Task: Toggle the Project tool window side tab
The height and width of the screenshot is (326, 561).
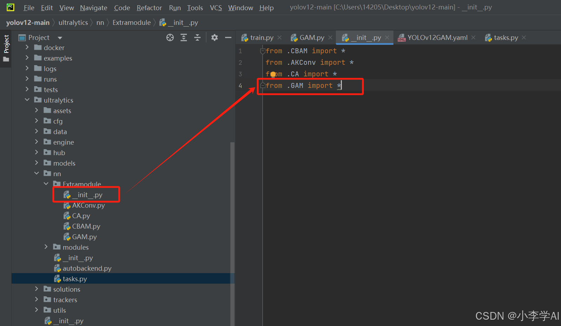Action: (6, 48)
